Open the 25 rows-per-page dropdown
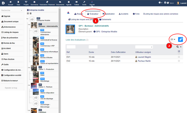The width and height of the screenshot is (187, 113). click(x=173, y=39)
